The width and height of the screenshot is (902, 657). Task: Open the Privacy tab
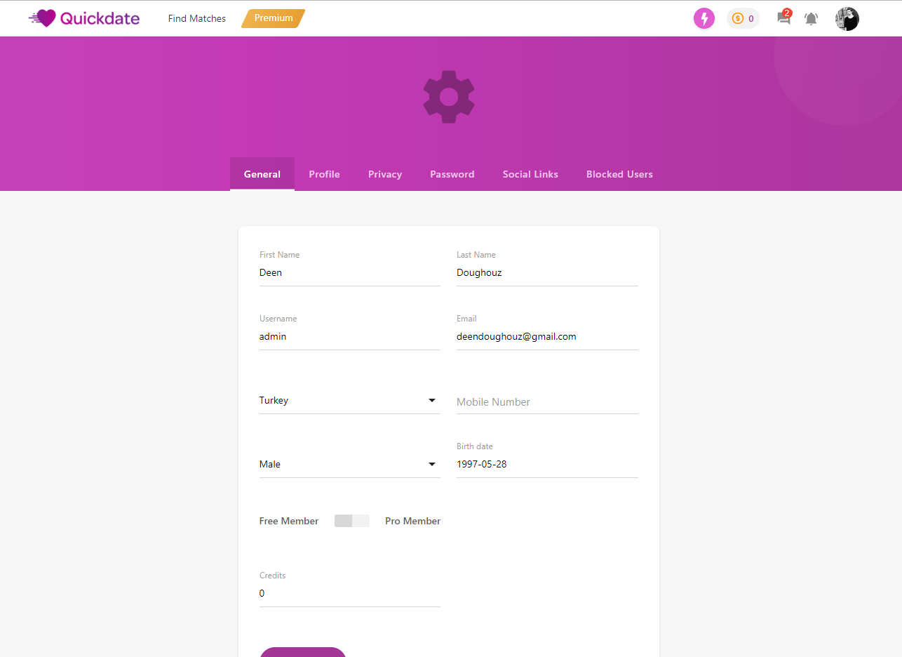coord(384,174)
